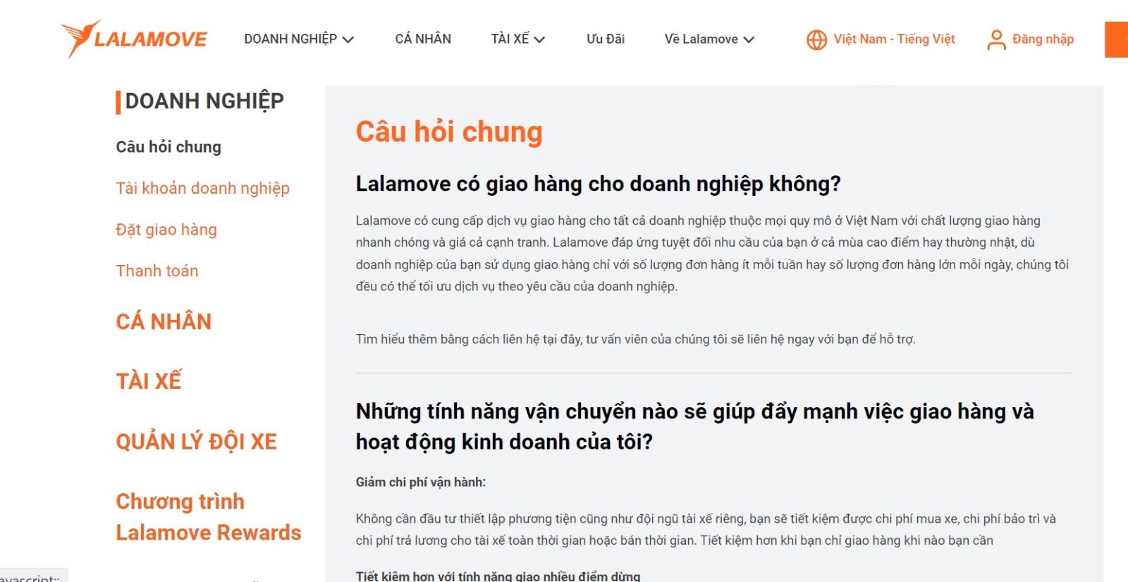Expand the QUẢN LÝ ĐỘI XE sidebar section
The width and height of the screenshot is (1128, 582).
197,441
